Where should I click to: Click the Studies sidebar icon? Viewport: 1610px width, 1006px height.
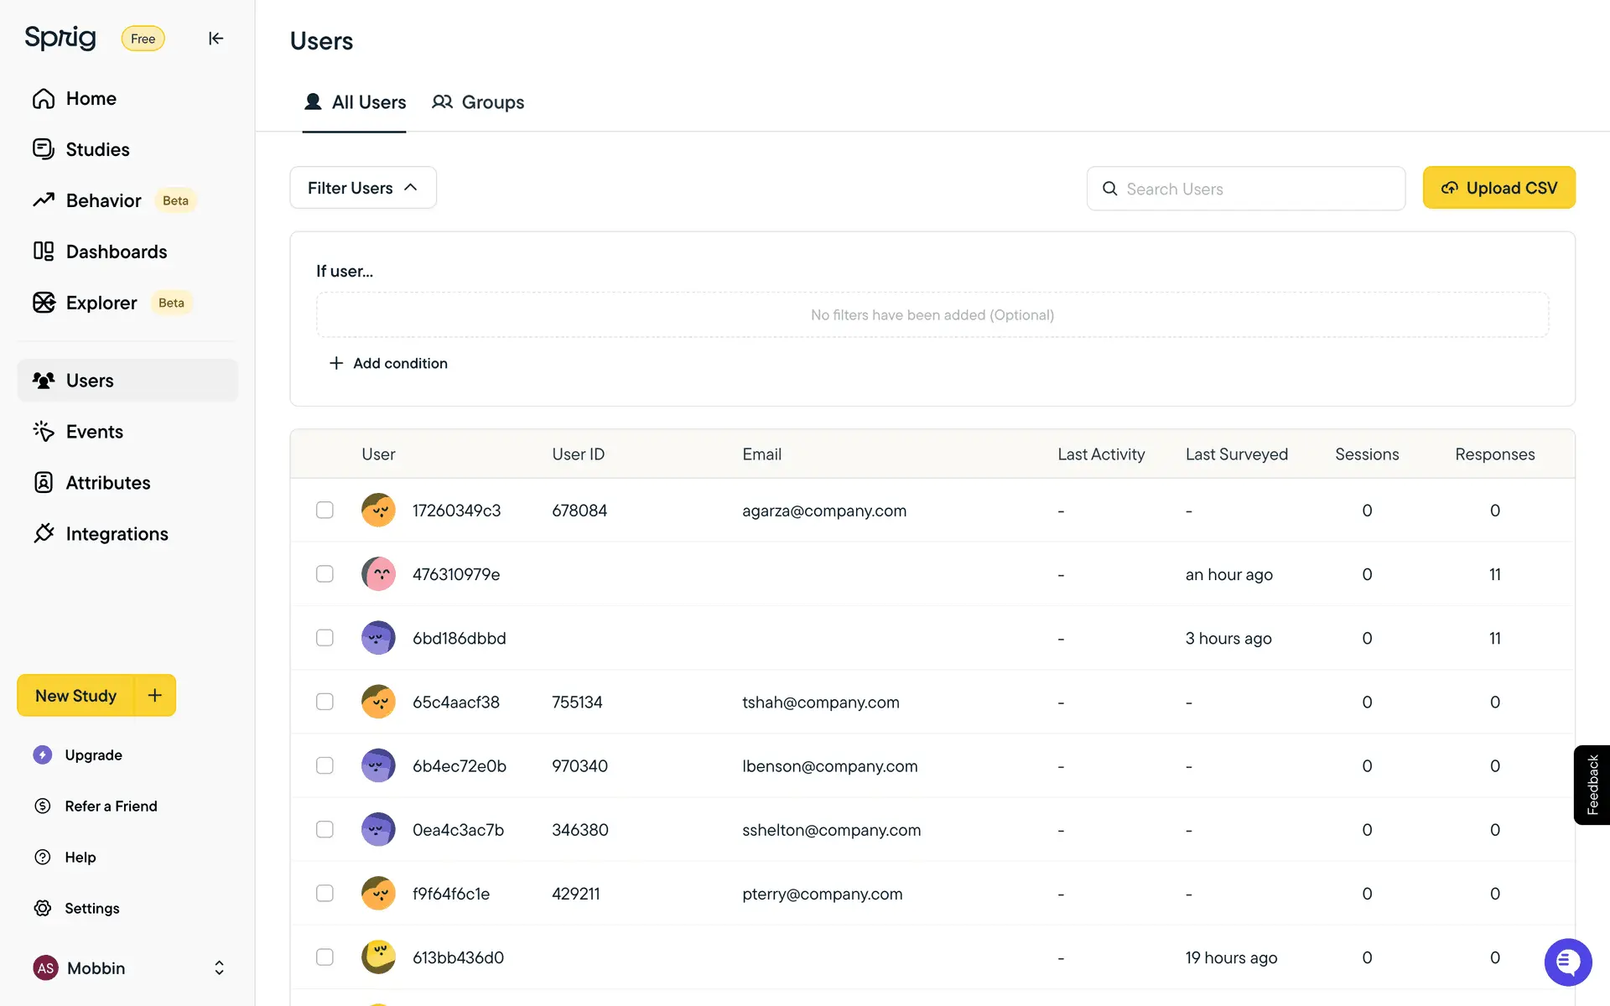pyautogui.click(x=44, y=149)
